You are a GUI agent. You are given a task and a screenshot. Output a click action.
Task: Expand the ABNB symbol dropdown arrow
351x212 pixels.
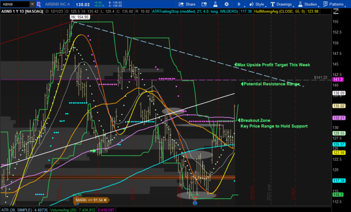click(32, 4)
